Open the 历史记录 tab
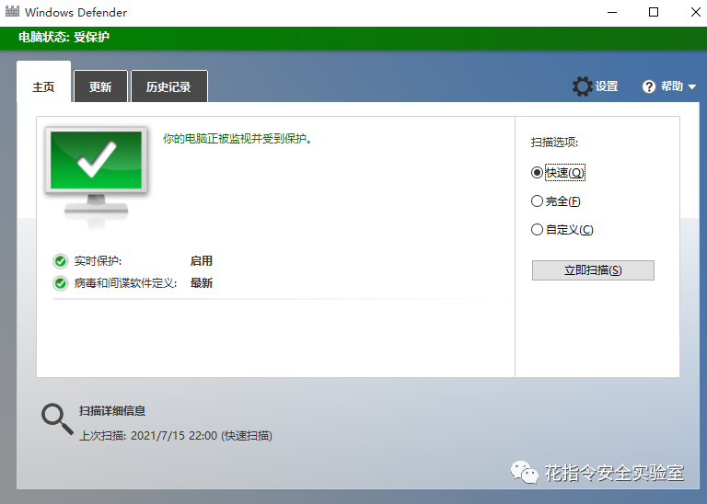Image resolution: width=707 pixels, height=504 pixels. (168, 86)
